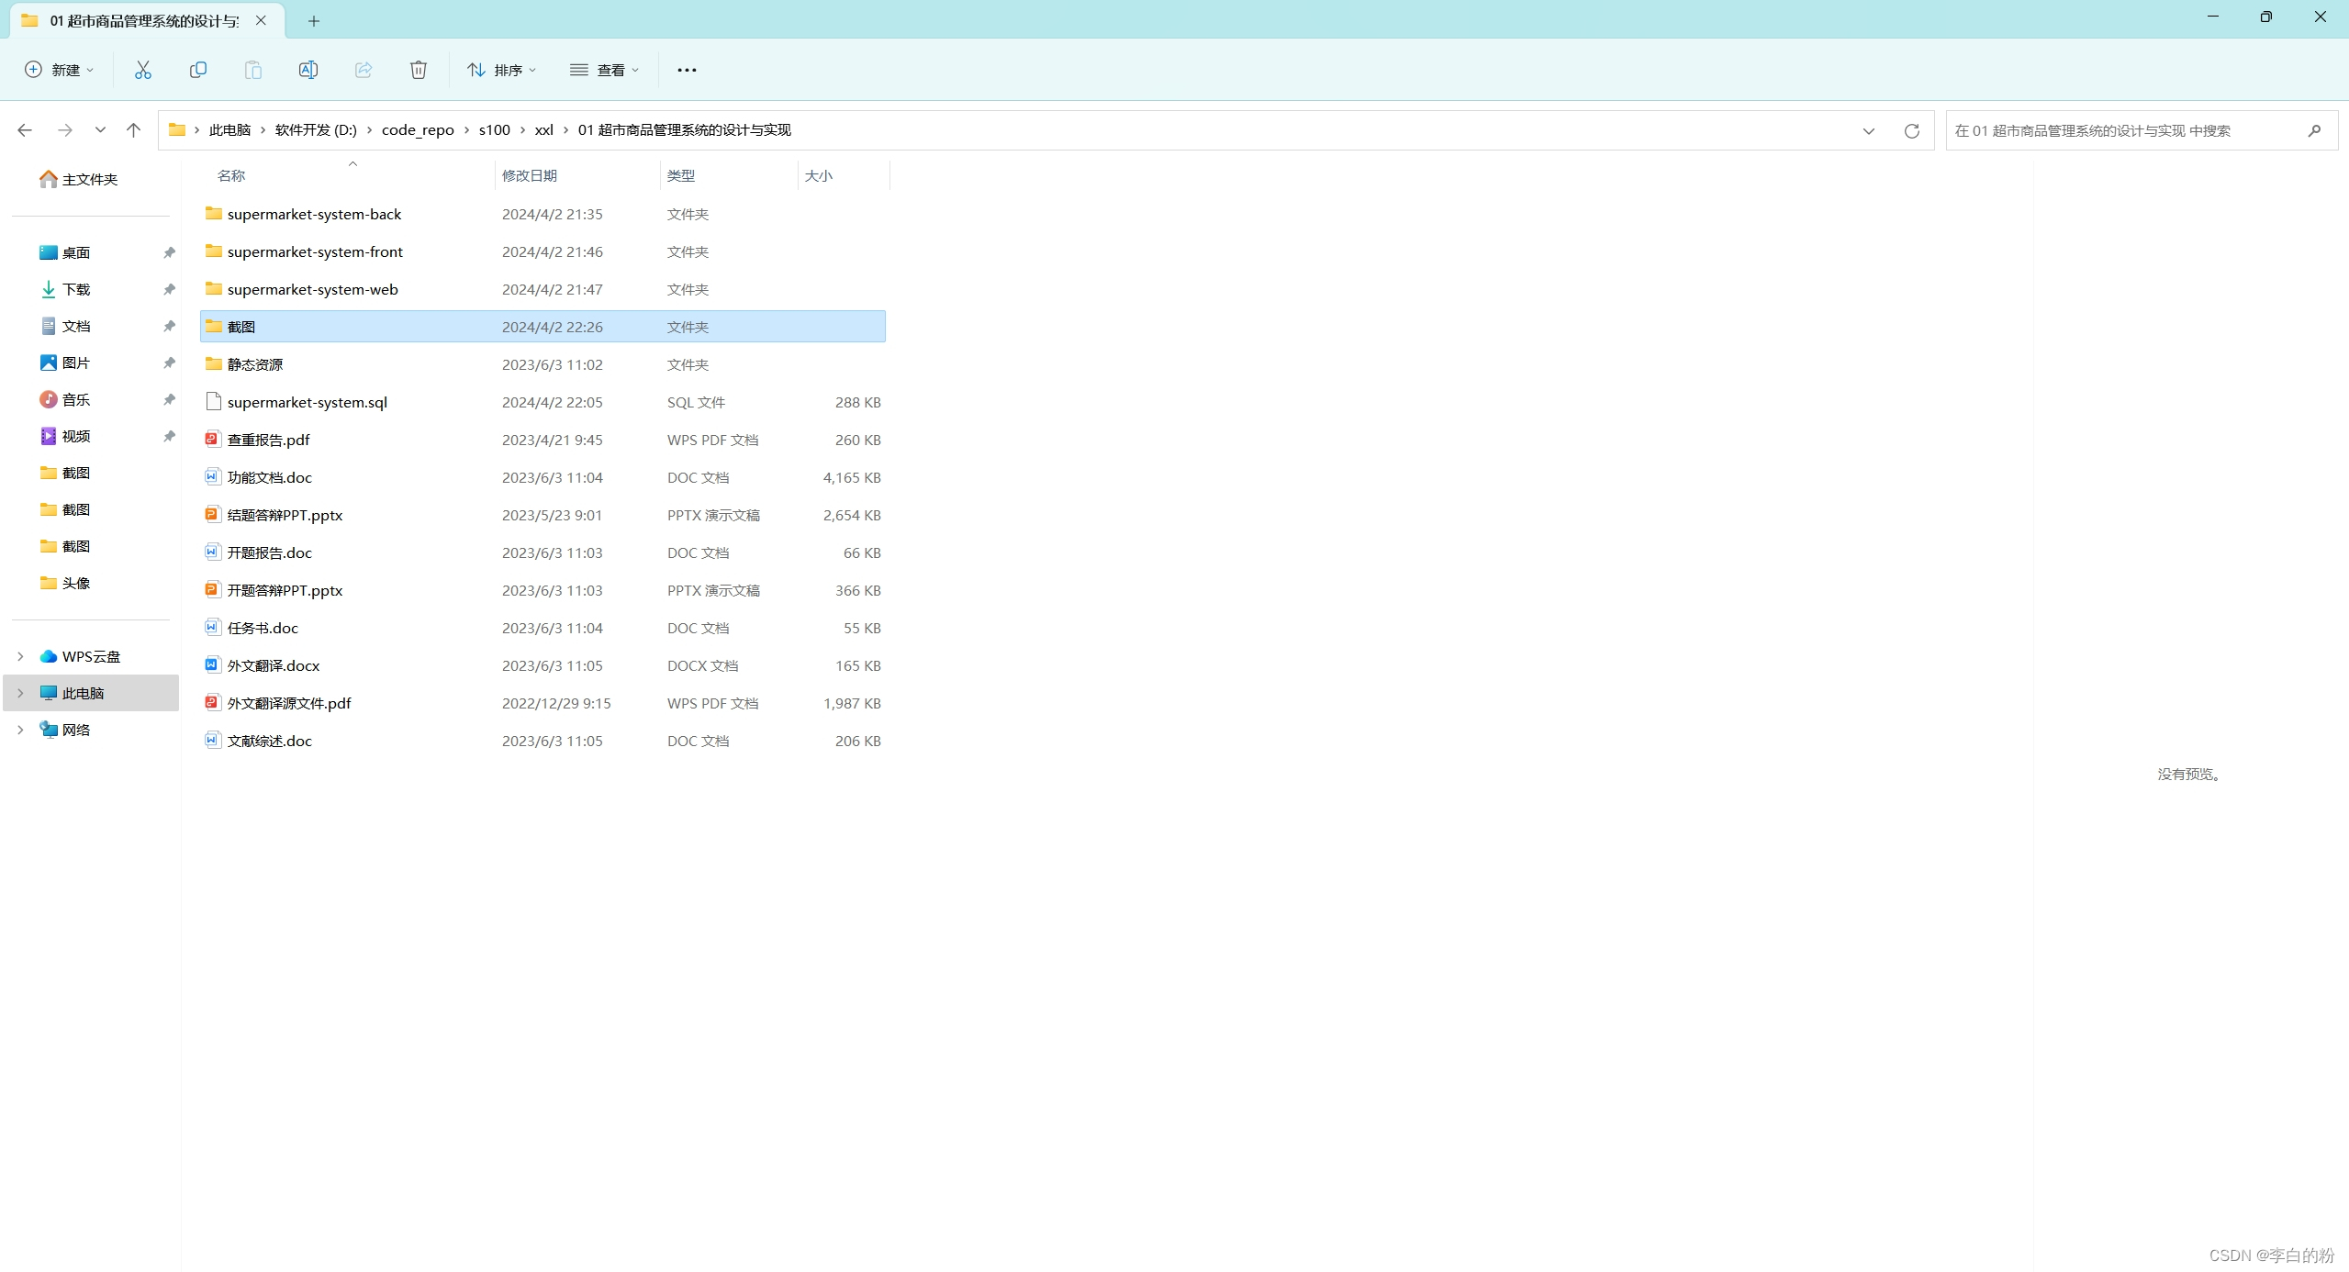Open the 查看 view dropdown
Viewport: 2349px width, 1272px height.
tap(604, 70)
